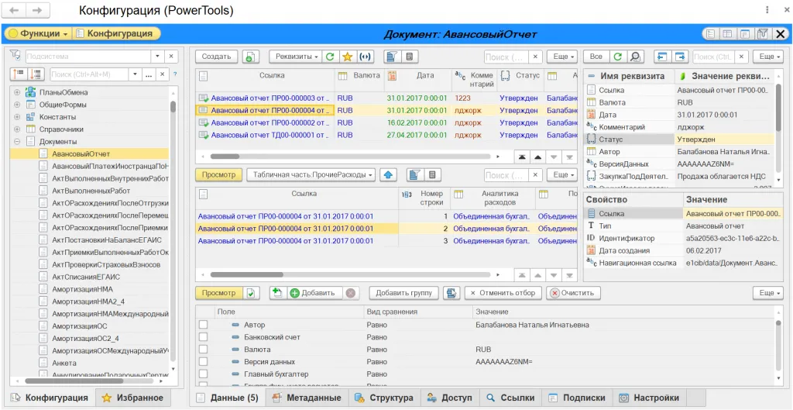Click the green refresh icon beside Реквизиты
The image size is (793, 410).
(x=331, y=57)
